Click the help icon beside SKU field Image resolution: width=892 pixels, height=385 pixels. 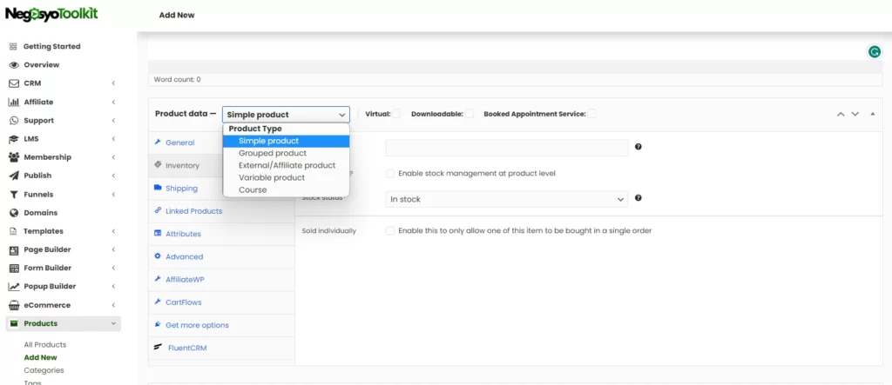click(x=639, y=147)
